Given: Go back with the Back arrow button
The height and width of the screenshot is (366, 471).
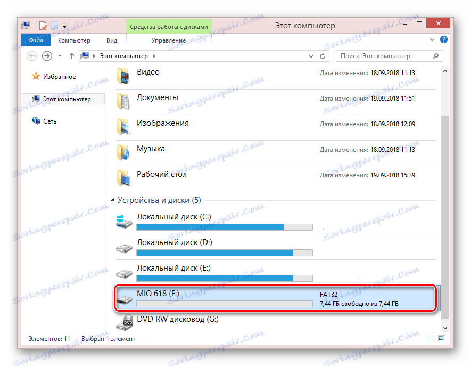Looking at the screenshot, I should point(32,56).
